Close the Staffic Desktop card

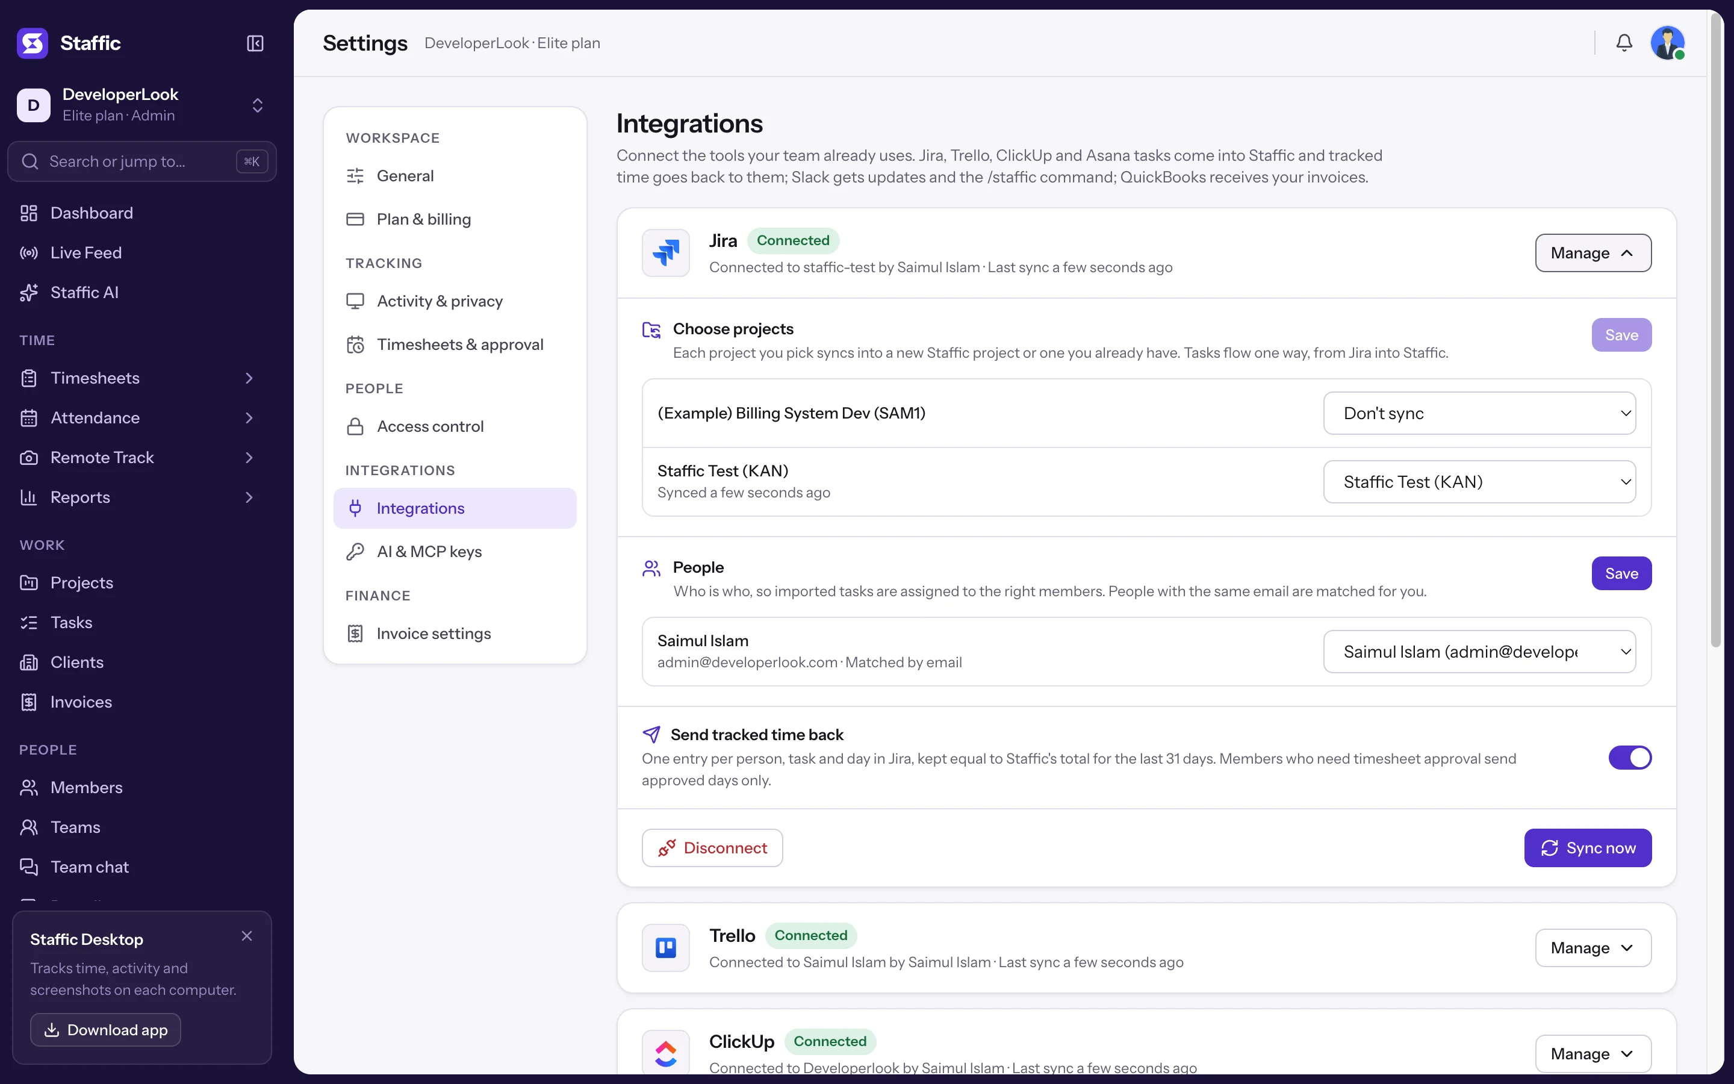click(x=247, y=936)
